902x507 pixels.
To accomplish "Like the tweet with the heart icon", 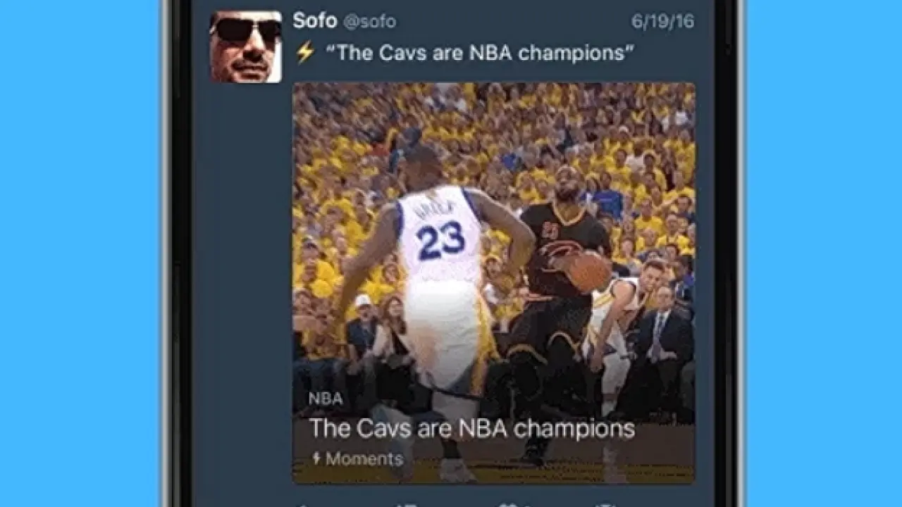I will click(507, 504).
